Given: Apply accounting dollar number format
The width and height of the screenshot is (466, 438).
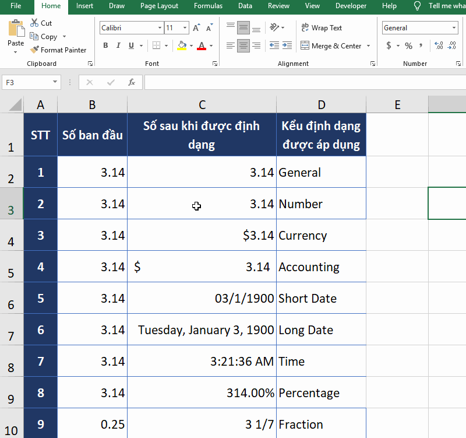Looking at the screenshot, I should click(389, 45).
